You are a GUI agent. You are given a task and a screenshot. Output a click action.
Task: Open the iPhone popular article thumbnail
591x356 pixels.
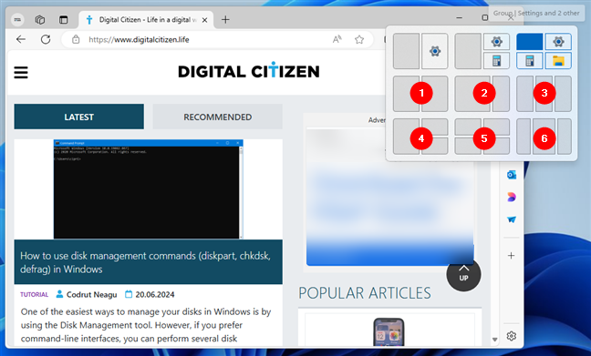(x=389, y=332)
